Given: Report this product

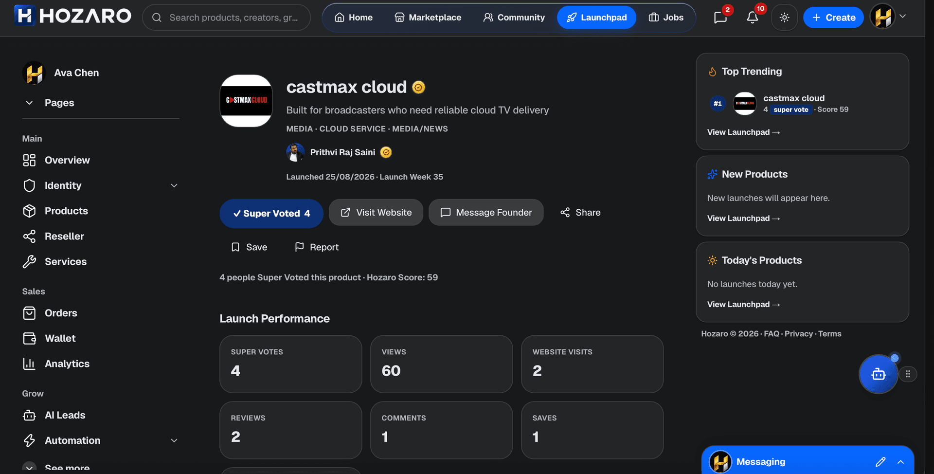Looking at the screenshot, I should 317,247.
